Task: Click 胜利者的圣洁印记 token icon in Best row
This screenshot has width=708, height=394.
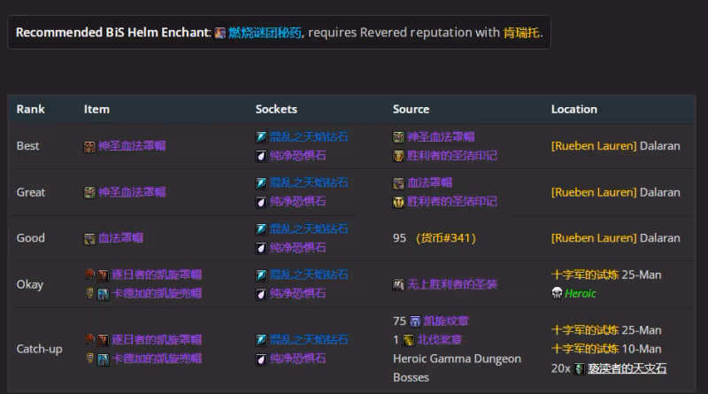Action: pyautogui.click(x=398, y=156)
